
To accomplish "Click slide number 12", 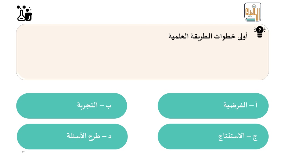I will pyautogui.click(x=23, y=152).
